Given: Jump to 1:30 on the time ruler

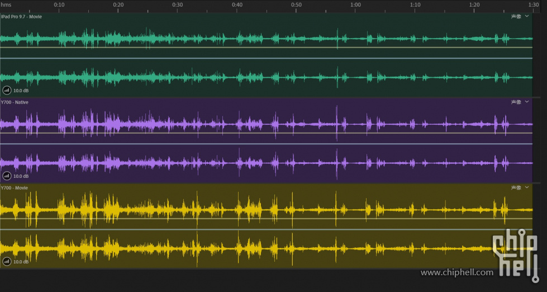Looking at the screenshot, I should pyautogui.click(x=534, y=5).
